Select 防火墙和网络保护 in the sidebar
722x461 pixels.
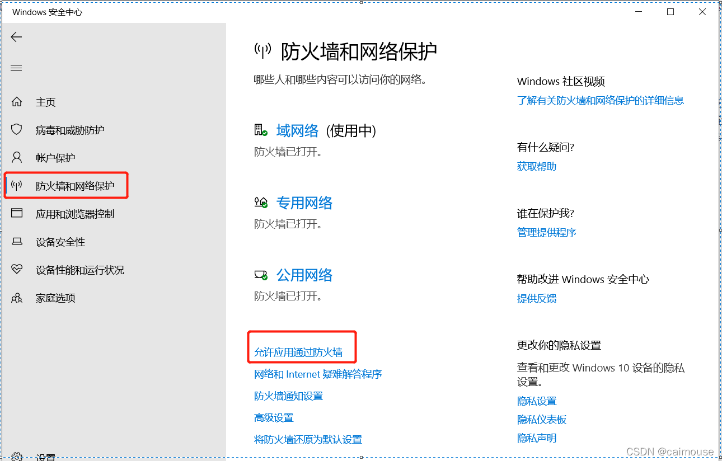(75, 186)
